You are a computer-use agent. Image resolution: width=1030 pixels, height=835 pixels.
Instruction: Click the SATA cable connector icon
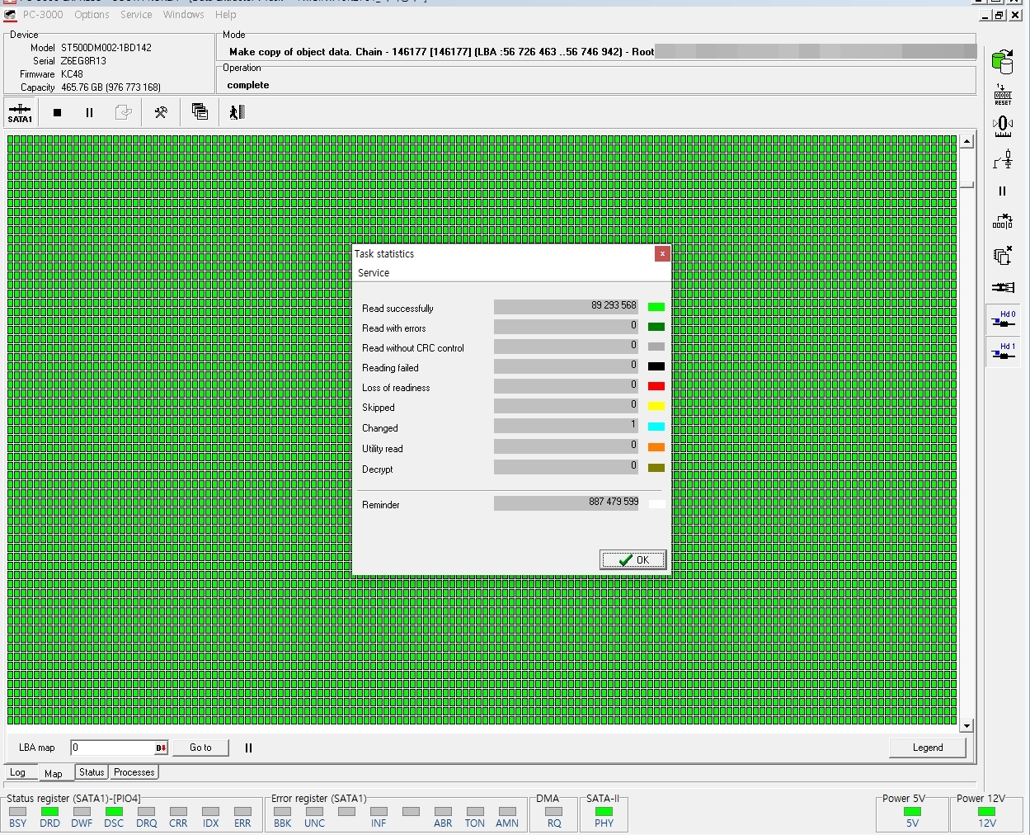1003,287
